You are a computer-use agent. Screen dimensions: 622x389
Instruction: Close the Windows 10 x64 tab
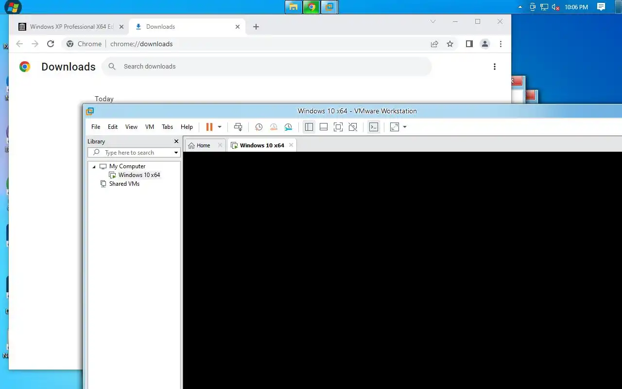pyautogui.click(x=291, y=145)
